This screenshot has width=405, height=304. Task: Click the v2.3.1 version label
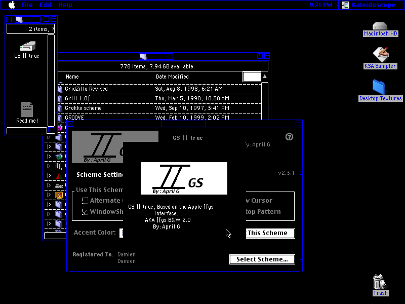pyautogui.click(x=286, y=173)
